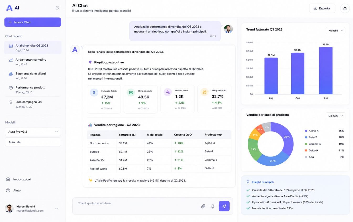Viewport: 353px width, 222px height.
Task: Open Analisi vendite Q3 2023 chat
Action: (33, 47)
